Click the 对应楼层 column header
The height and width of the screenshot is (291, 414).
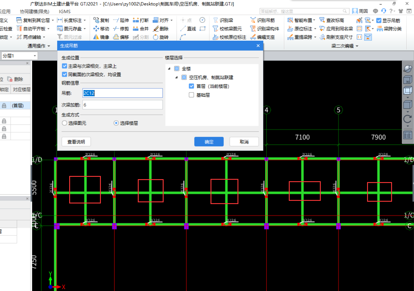click(21, 89)
